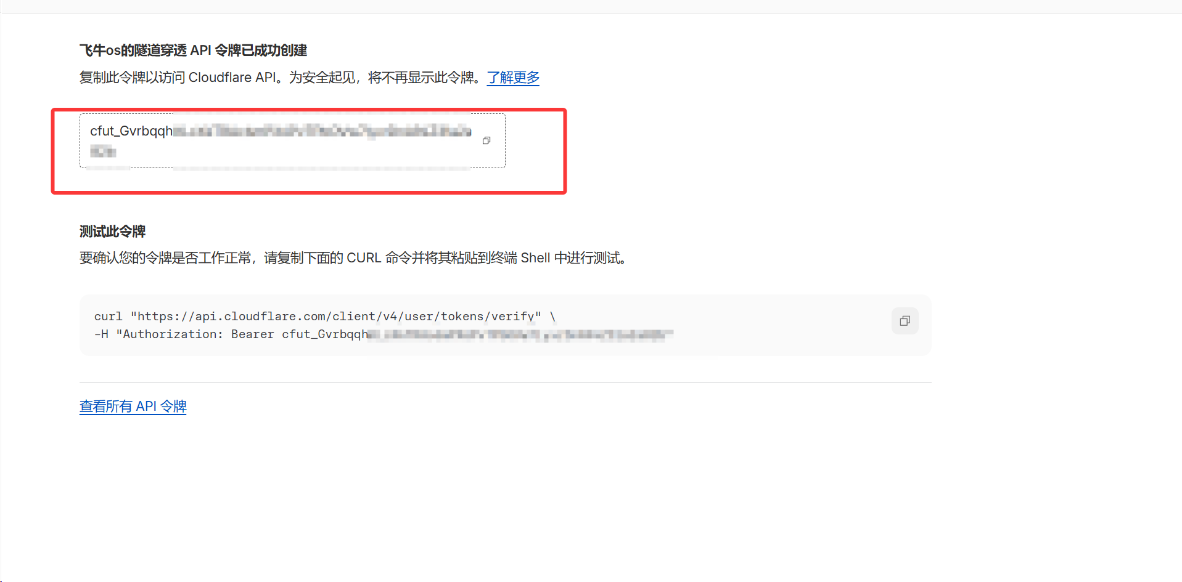Click the 令牌已成功创建 title heading
1182x582 pixels.
[193, 51]
